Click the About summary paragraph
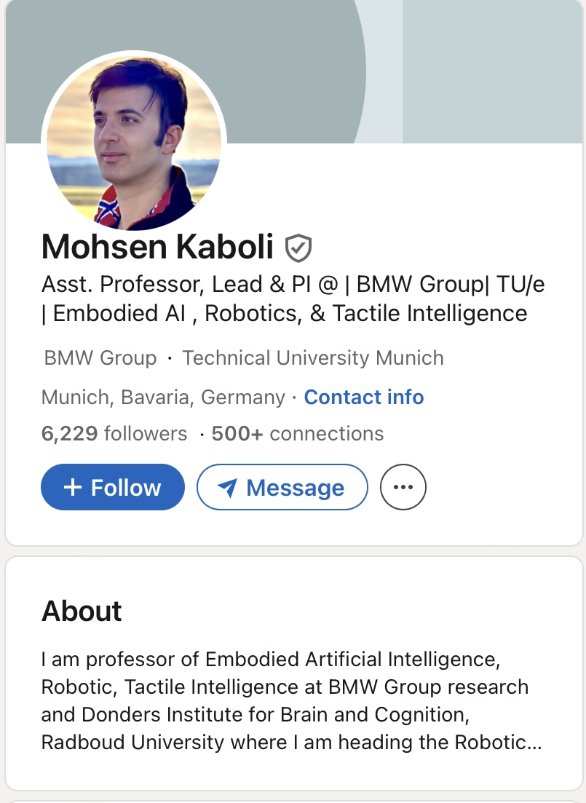Image resolution: width=586 pixels, height=803 pixels. click(284, 700)
